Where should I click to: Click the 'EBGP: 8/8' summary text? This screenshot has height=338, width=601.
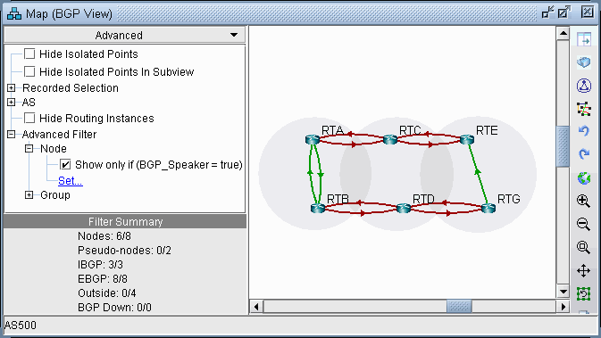tap(103, 278)
